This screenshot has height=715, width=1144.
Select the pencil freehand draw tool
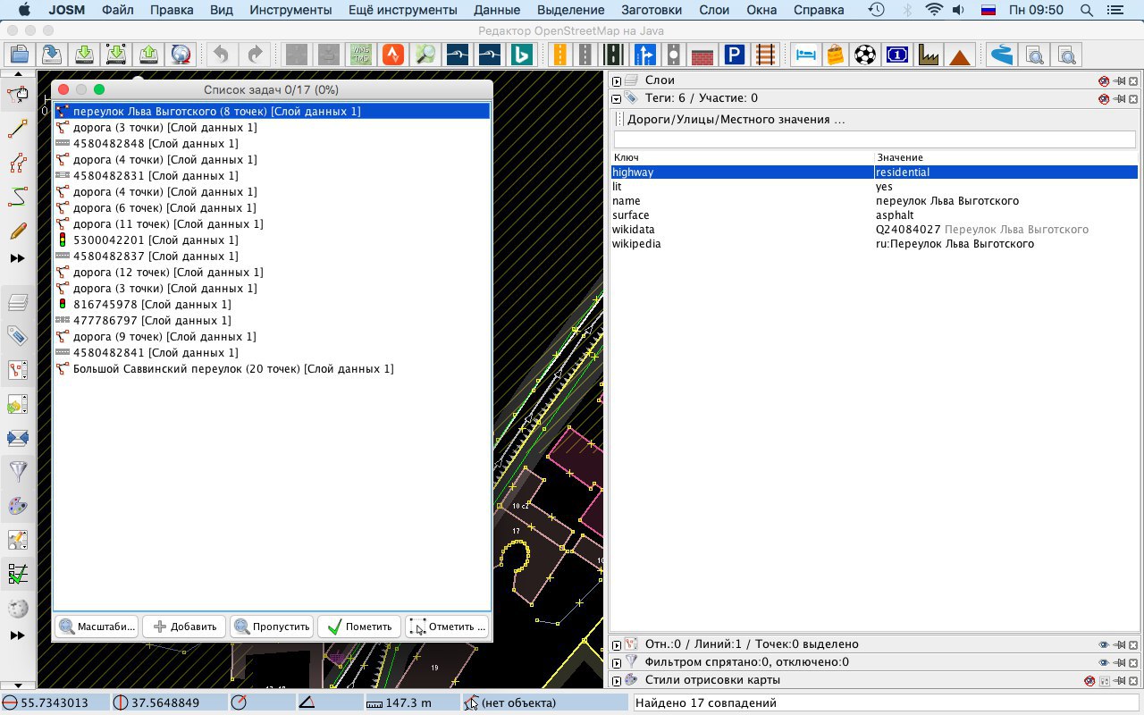point(18,231)
